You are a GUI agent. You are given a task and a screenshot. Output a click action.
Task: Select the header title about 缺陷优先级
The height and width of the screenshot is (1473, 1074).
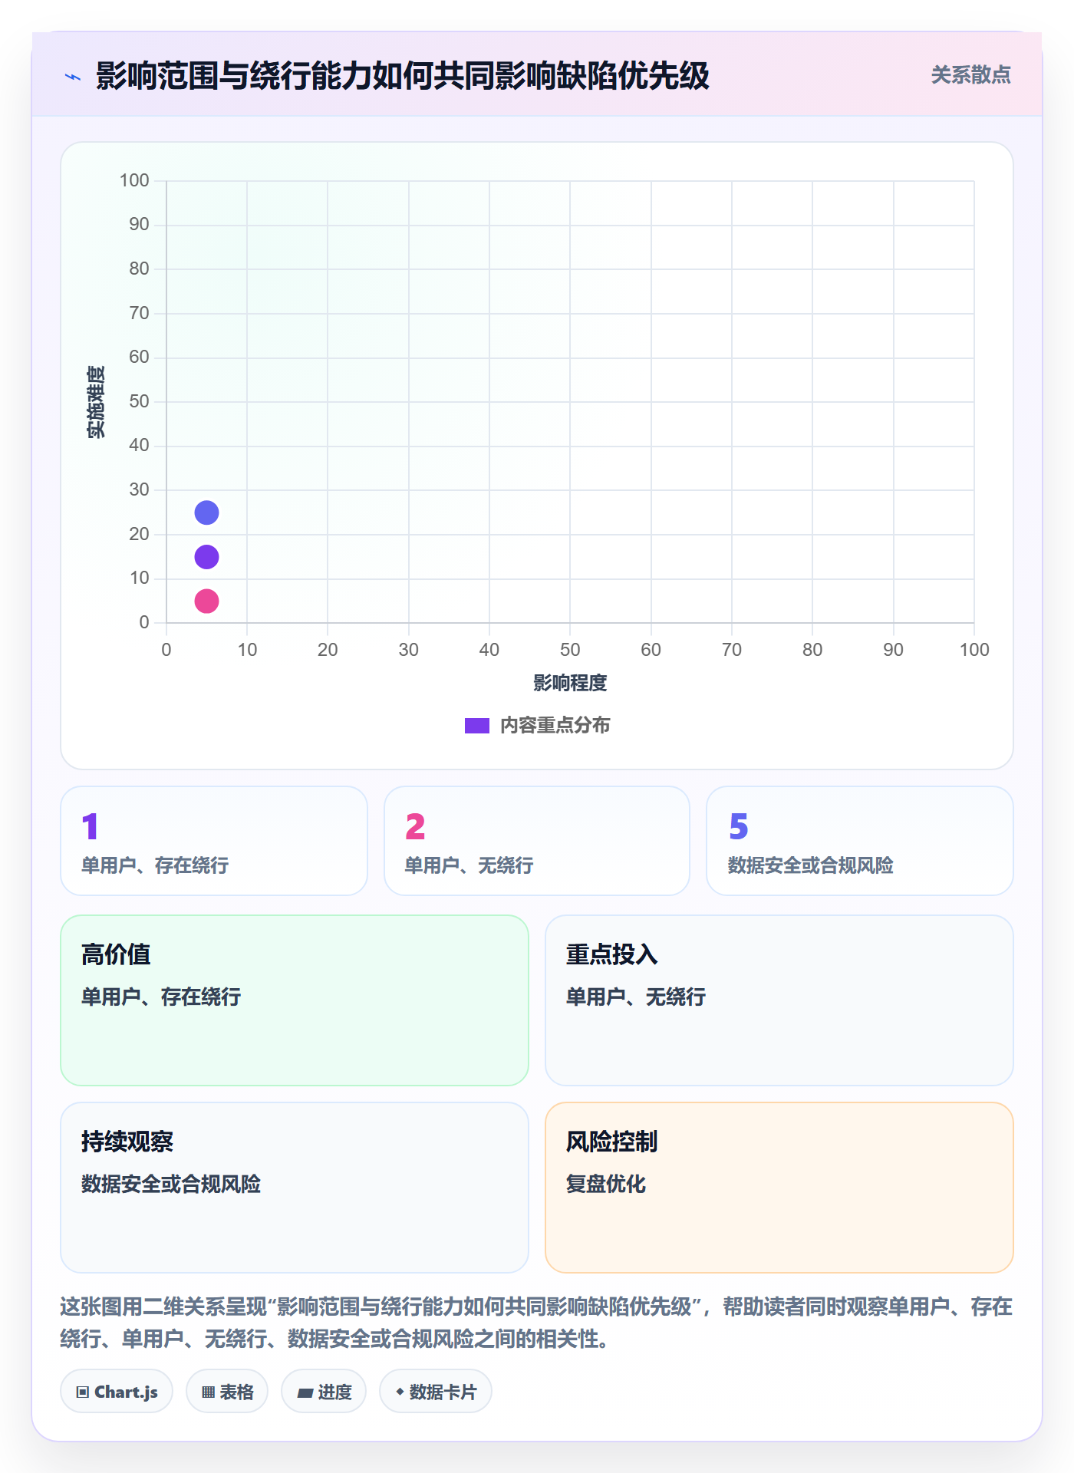[x=403, y=76]
